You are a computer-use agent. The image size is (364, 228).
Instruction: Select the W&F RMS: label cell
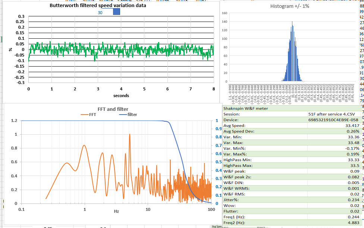[265, 194]
